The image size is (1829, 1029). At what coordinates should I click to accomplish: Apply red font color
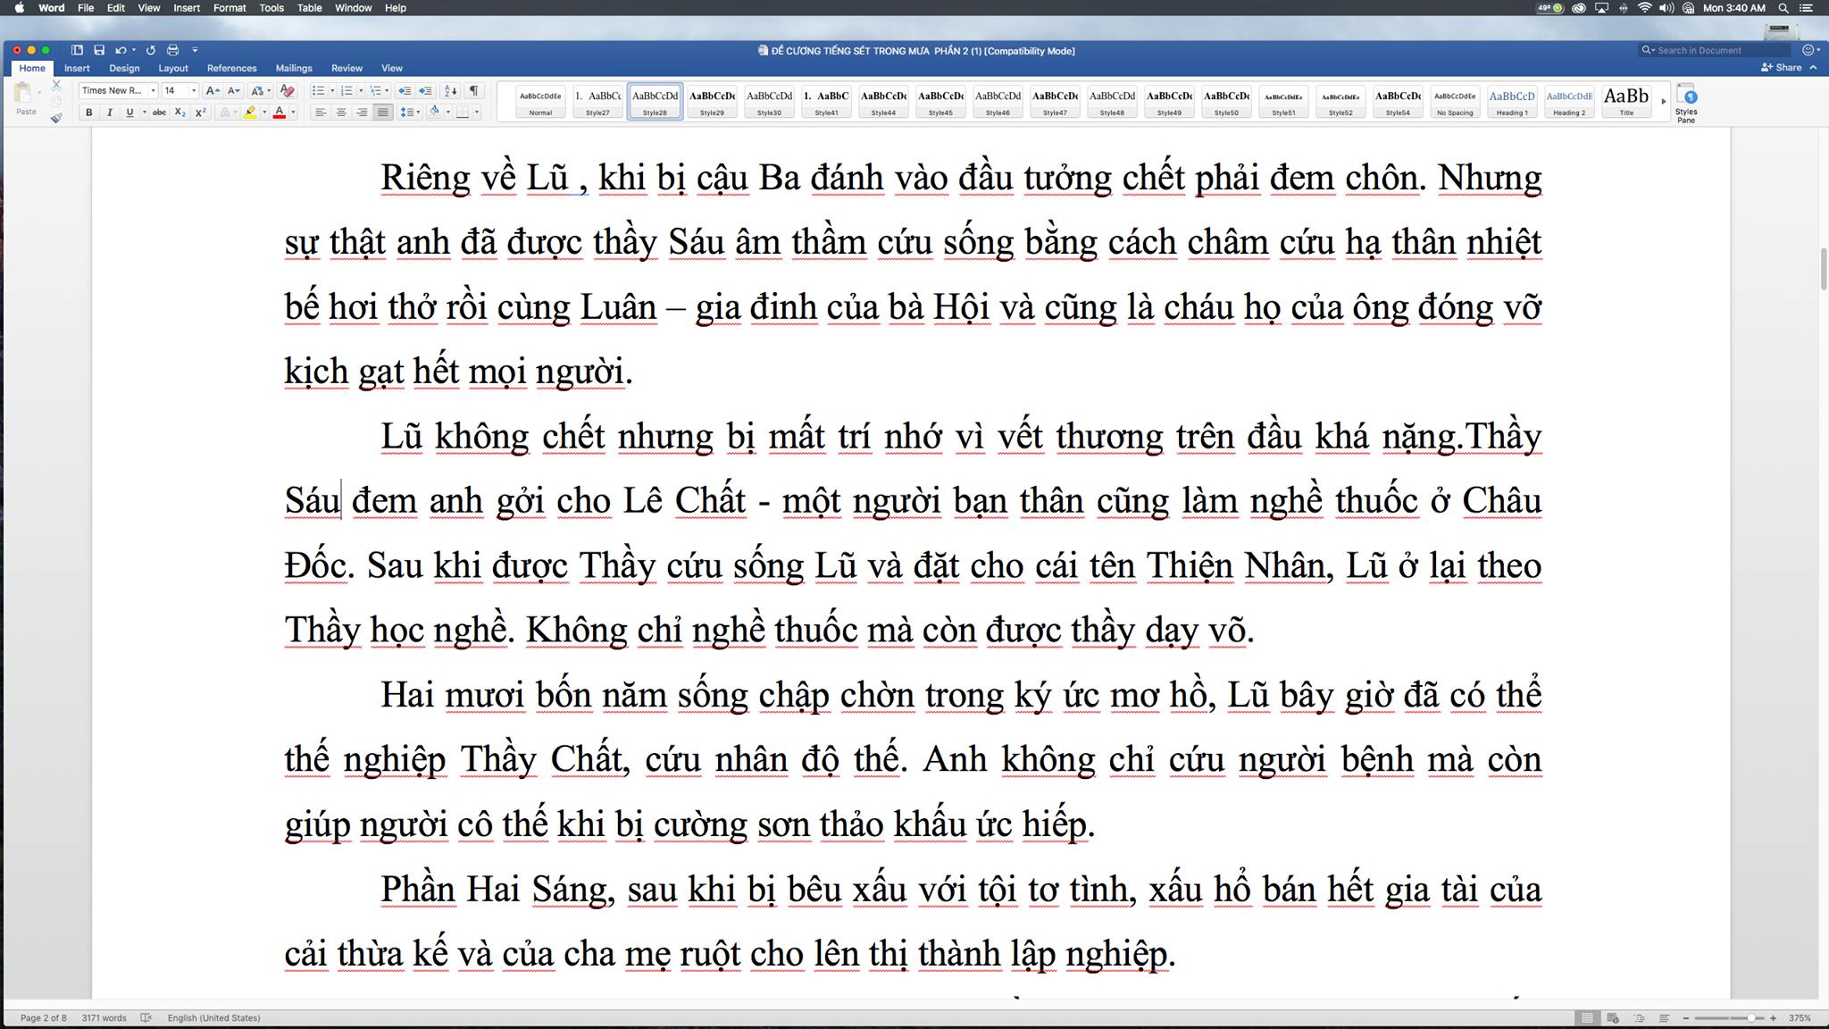[x=280, y=113]
